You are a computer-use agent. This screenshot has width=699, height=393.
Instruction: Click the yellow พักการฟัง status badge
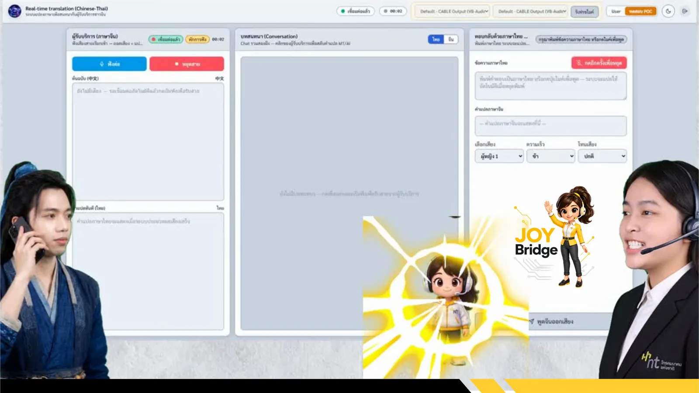tap(197, 39)
